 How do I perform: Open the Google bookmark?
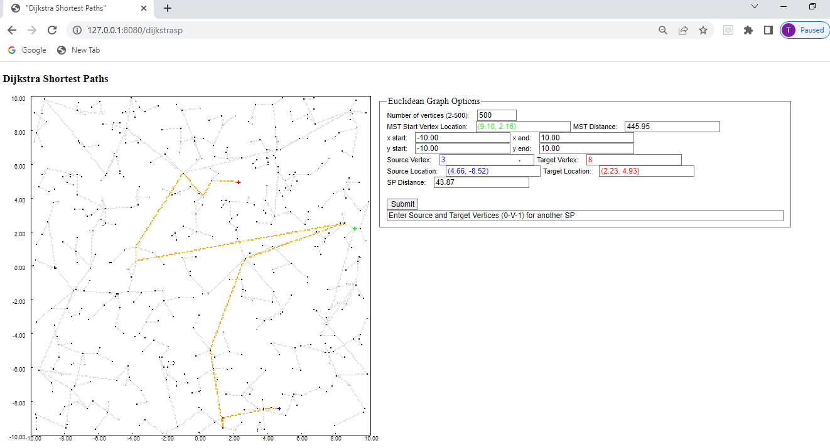tap(27, 50)
